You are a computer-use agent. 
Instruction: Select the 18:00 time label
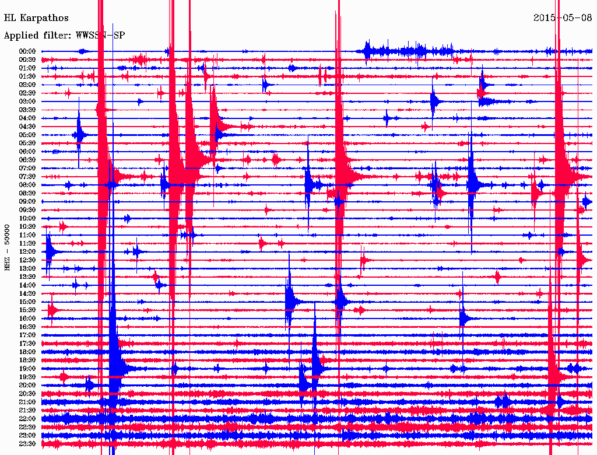tap(27, 352)
